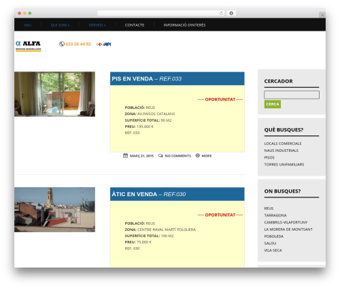340x288 pixels.
Task: Select NAUS INDUSTRIALS category
Action: [x=281, y=150]
